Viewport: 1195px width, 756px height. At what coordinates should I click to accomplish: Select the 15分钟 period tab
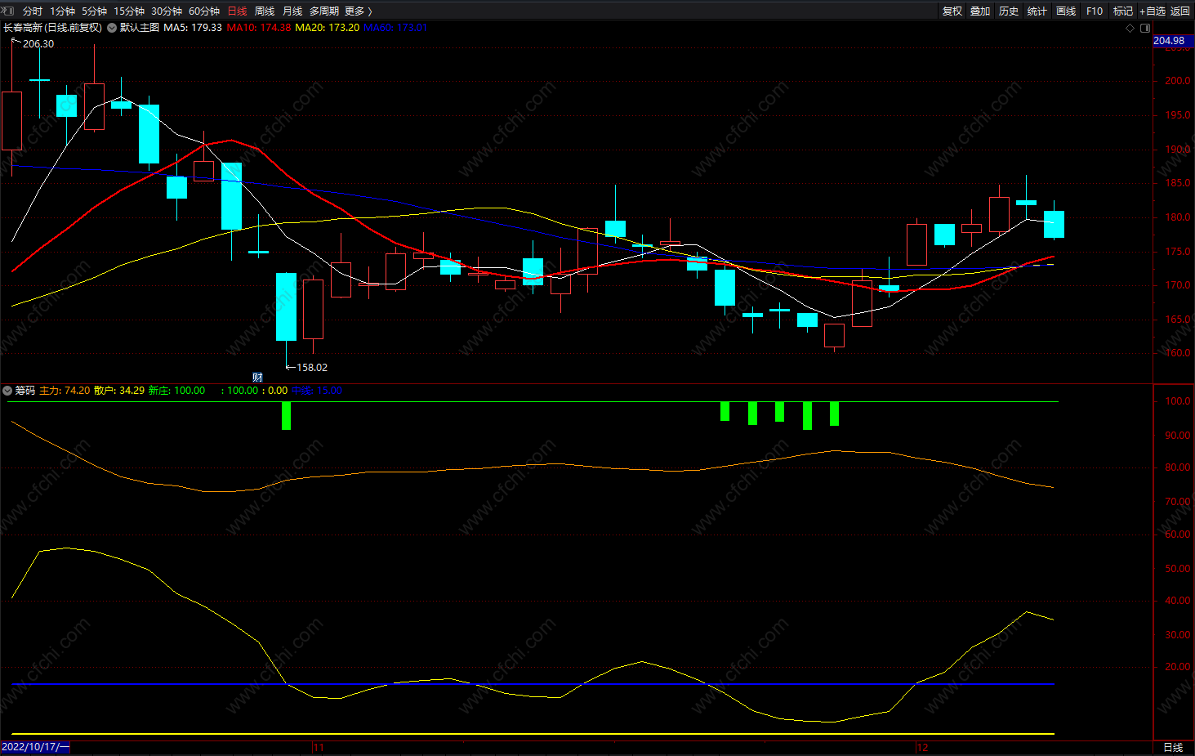coord(129,11)
